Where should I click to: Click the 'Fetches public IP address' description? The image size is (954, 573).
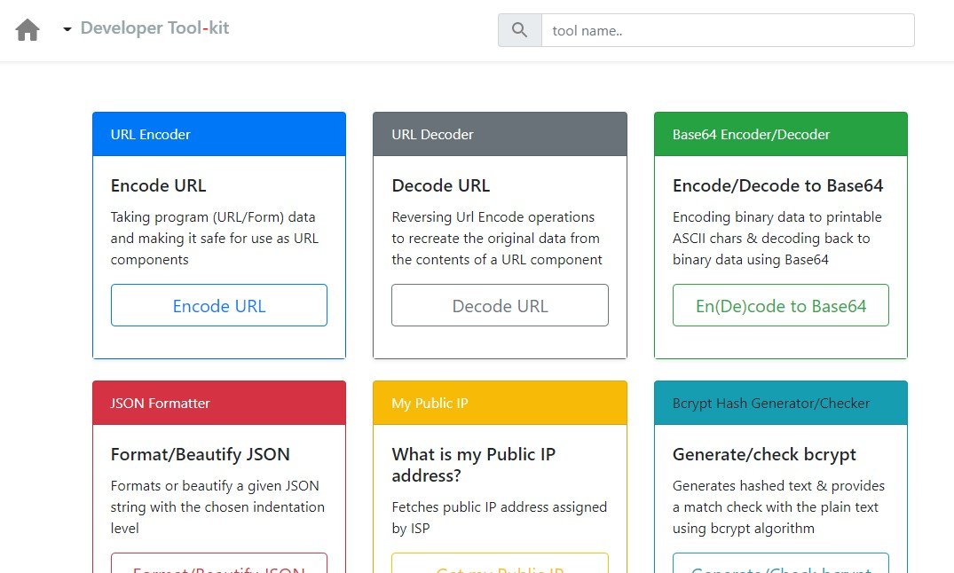click(499, 518)
